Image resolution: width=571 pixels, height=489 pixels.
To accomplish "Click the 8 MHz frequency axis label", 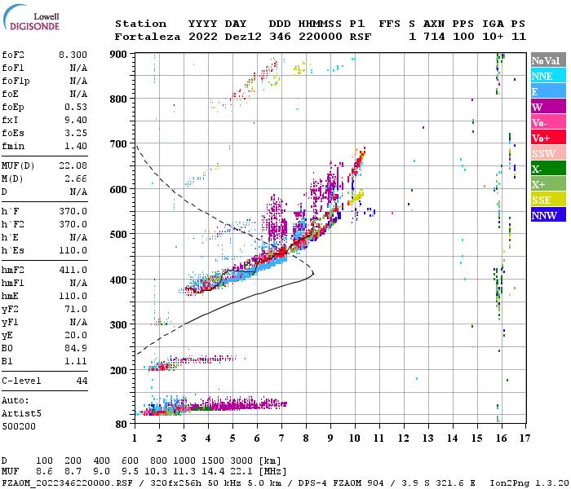I will 306,438.
